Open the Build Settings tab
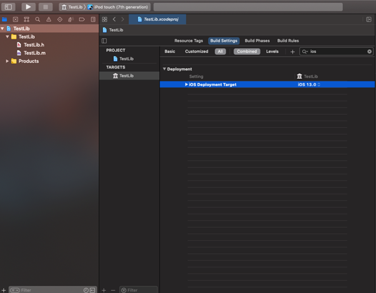 tap(224, 41)
